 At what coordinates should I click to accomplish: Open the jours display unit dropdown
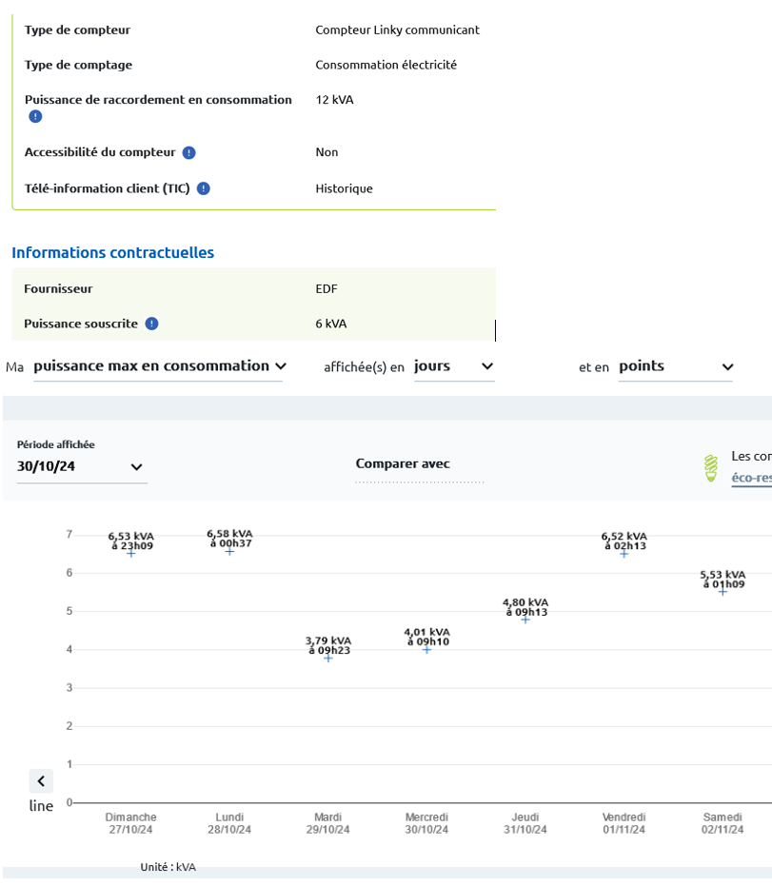[x=454, y=366]
